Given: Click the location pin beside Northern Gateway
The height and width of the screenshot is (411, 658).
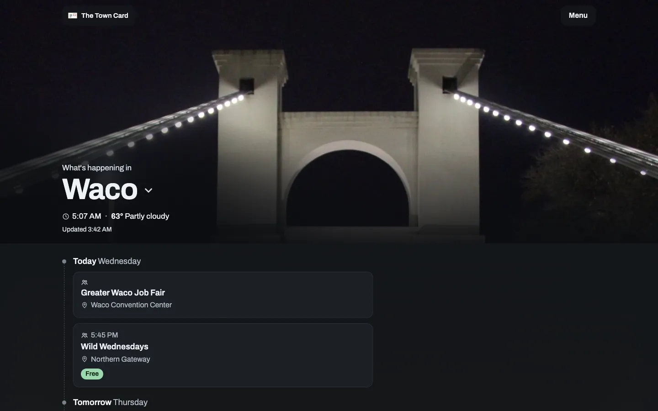Looking at the screenshot, I should (x=85, y=359).
